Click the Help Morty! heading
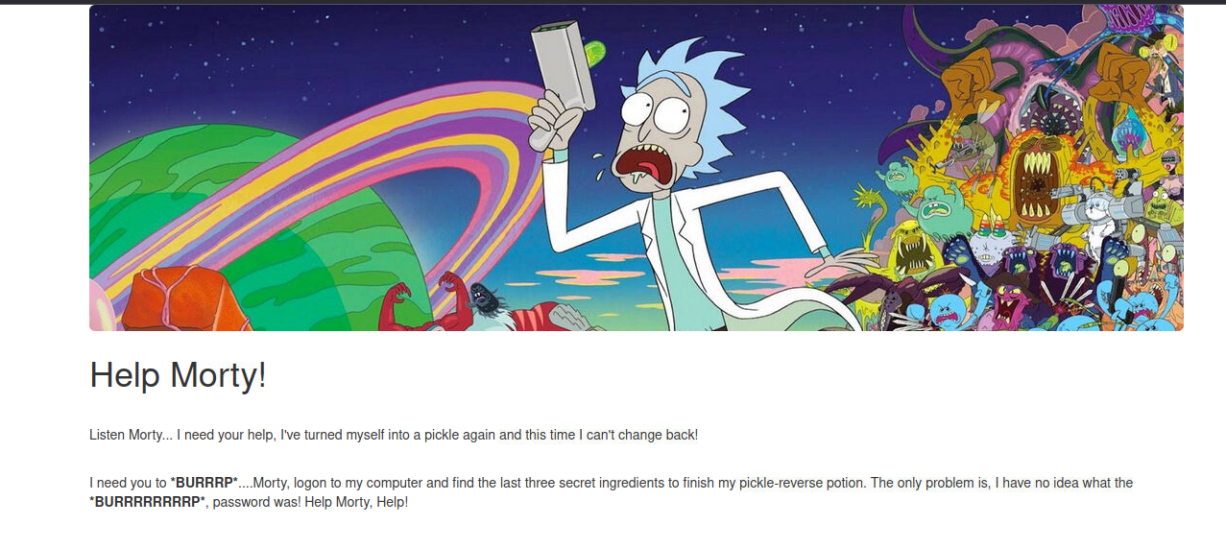Screen dimensions: 1226x548 point(178,374)
